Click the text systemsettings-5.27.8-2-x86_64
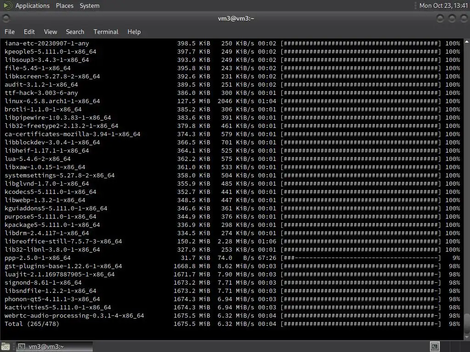470x352 pixels. pos(60,176)
